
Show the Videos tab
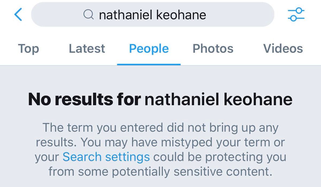pos(283,49)
